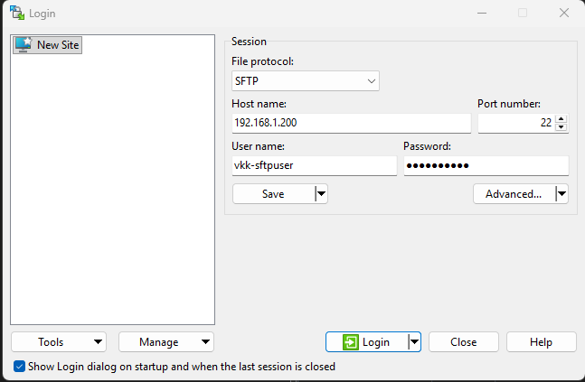
Task: Decrease port number with down arrow
Action: pos(561,127)
